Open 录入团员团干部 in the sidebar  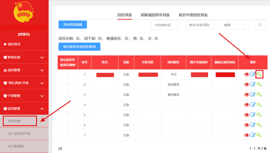[x=19, y=133]
